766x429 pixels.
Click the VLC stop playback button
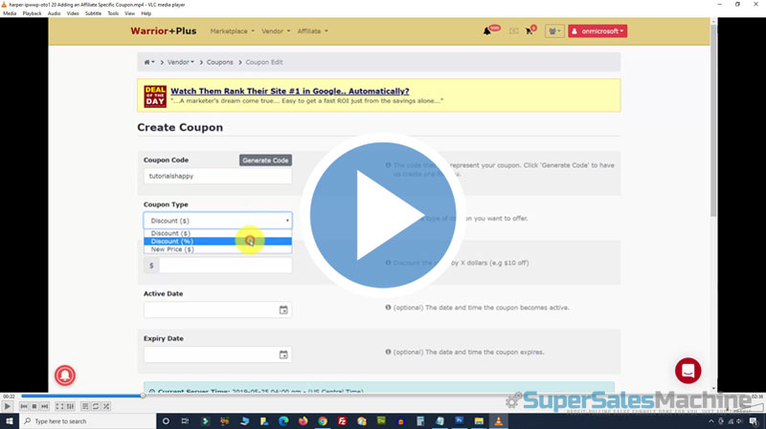click(34, 406)
